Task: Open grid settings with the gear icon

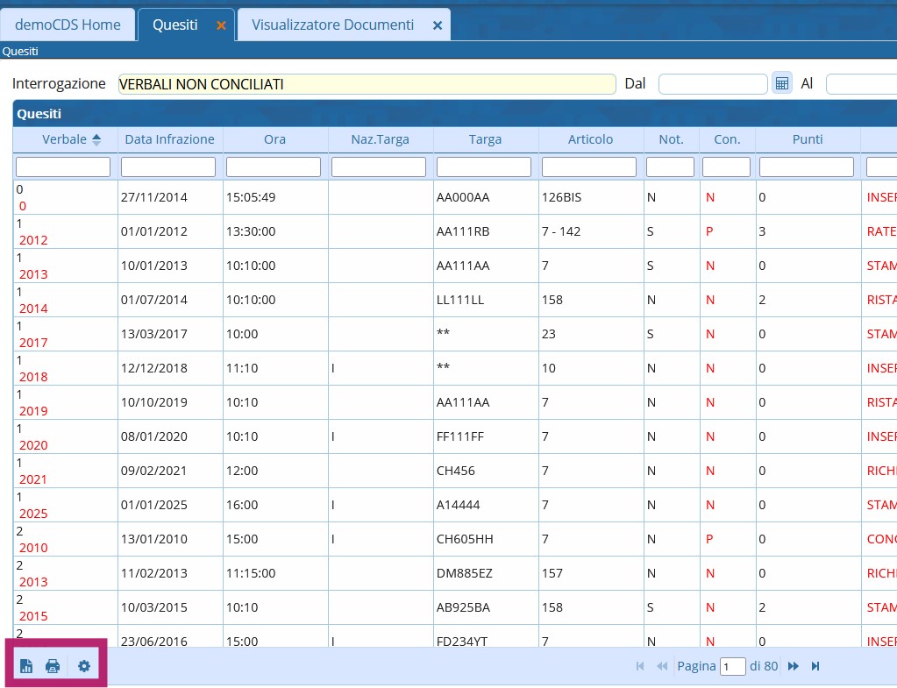Action: point(84,666)
